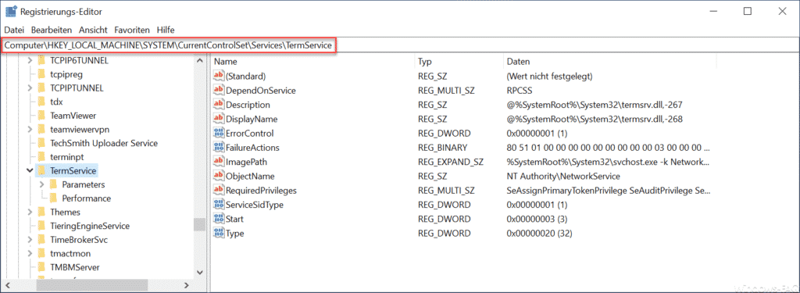Click the RequiredPrivileges string icon
This screenshot has width=800, height=293.
219,191
